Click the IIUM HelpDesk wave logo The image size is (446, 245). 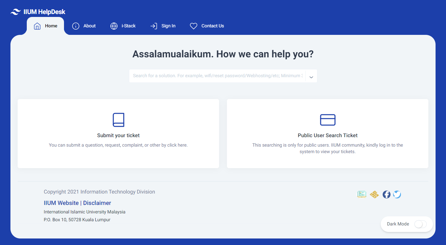16,12
